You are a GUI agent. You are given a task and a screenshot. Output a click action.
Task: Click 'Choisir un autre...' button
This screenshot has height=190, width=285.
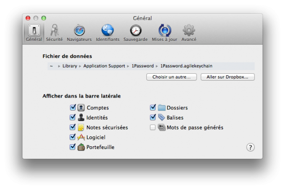point(171,77)
